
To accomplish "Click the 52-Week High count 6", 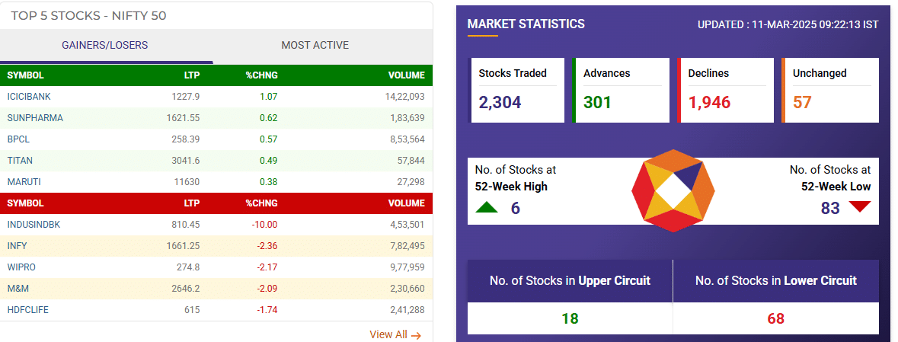I will [516, 208].
